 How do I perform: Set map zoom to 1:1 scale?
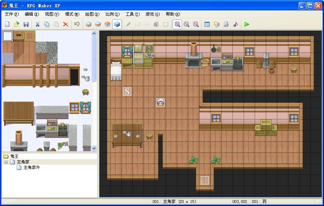pos(177,24)
